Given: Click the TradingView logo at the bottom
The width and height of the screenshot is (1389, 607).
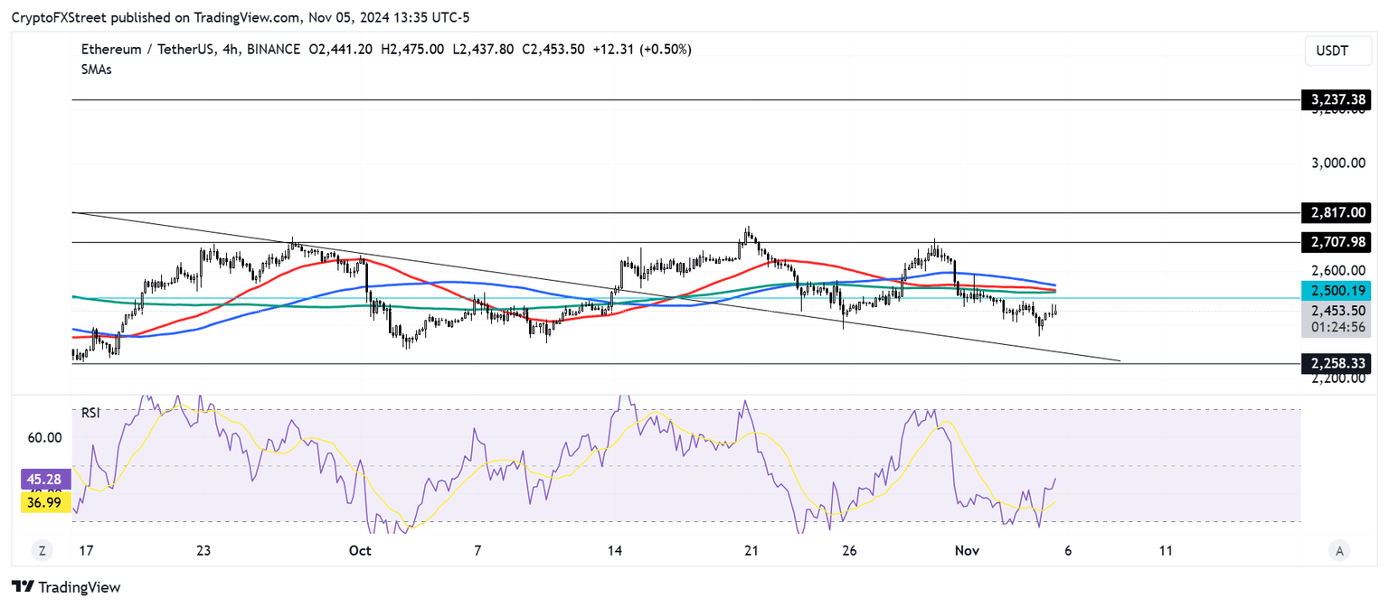Looking at the screenshot, I should [66, 587].
